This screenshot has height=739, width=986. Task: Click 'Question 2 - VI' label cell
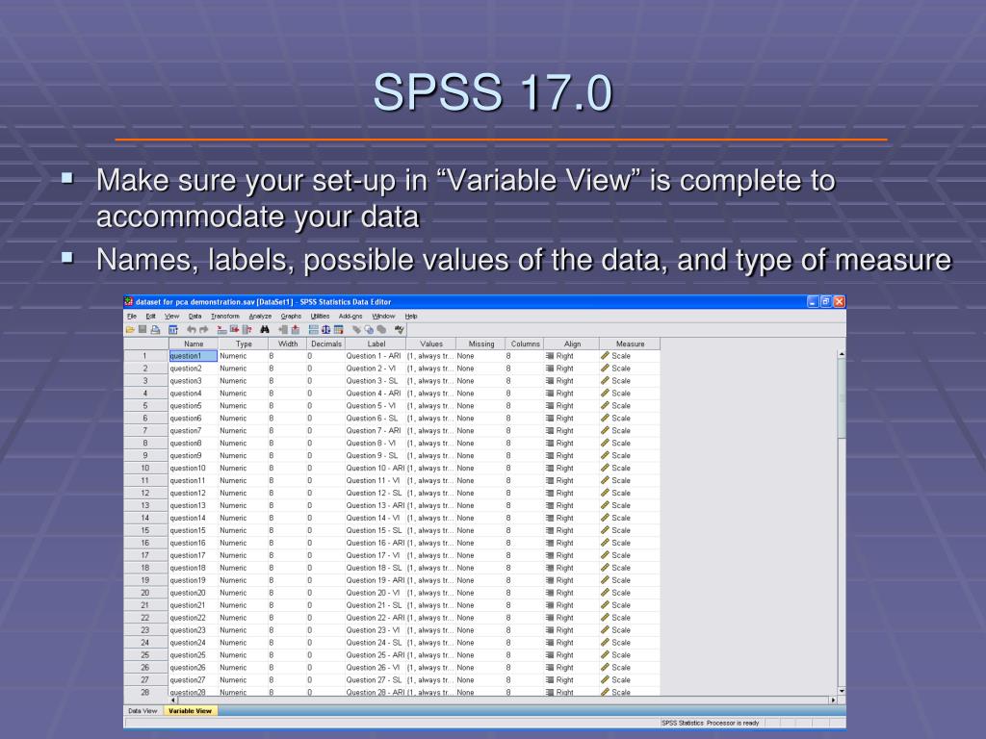coord(376,369)
